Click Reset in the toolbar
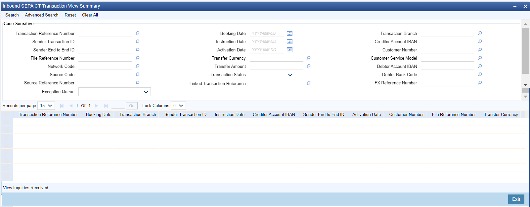The height and width of the screenshot is (207, 530). (x=70, y=15)
